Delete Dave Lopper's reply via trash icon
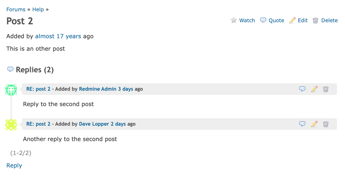The image size is (345, 179). [326, 124]
